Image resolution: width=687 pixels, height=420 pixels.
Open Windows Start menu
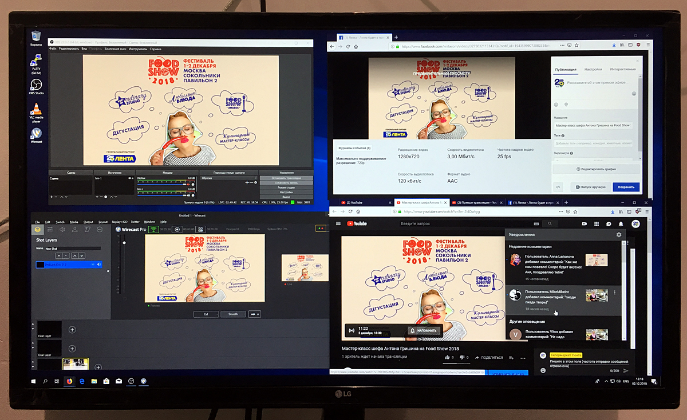click(33, 381)
